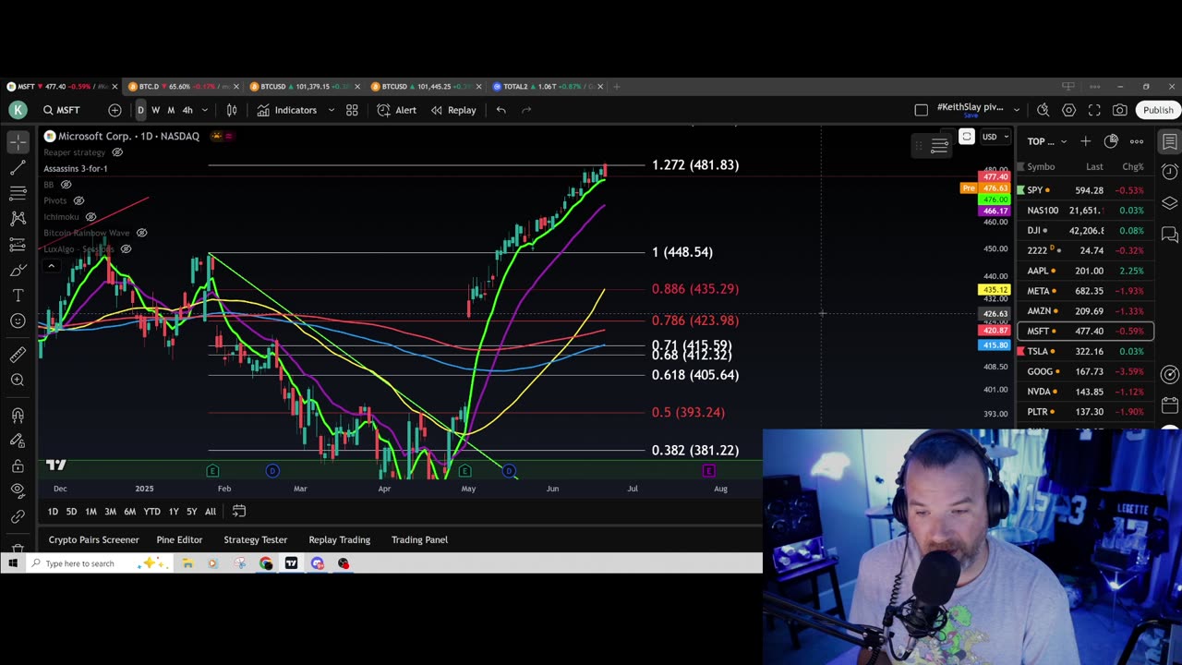Screen dimensions: 1182x665
Task: Undo the last chart action
Action: click(501, 110)
